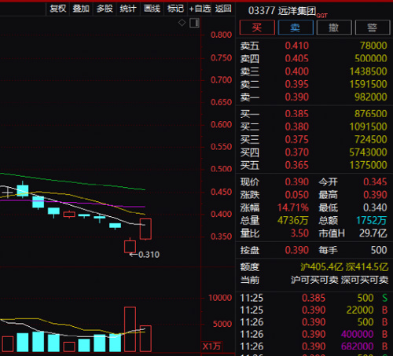Select the 卖一 ask price 0.390
Screen dimensions: 393x356
[297, 97]
